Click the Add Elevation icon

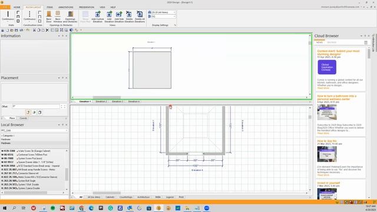[109, 16]
